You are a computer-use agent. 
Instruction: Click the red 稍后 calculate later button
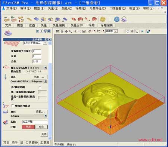(28, 127)
